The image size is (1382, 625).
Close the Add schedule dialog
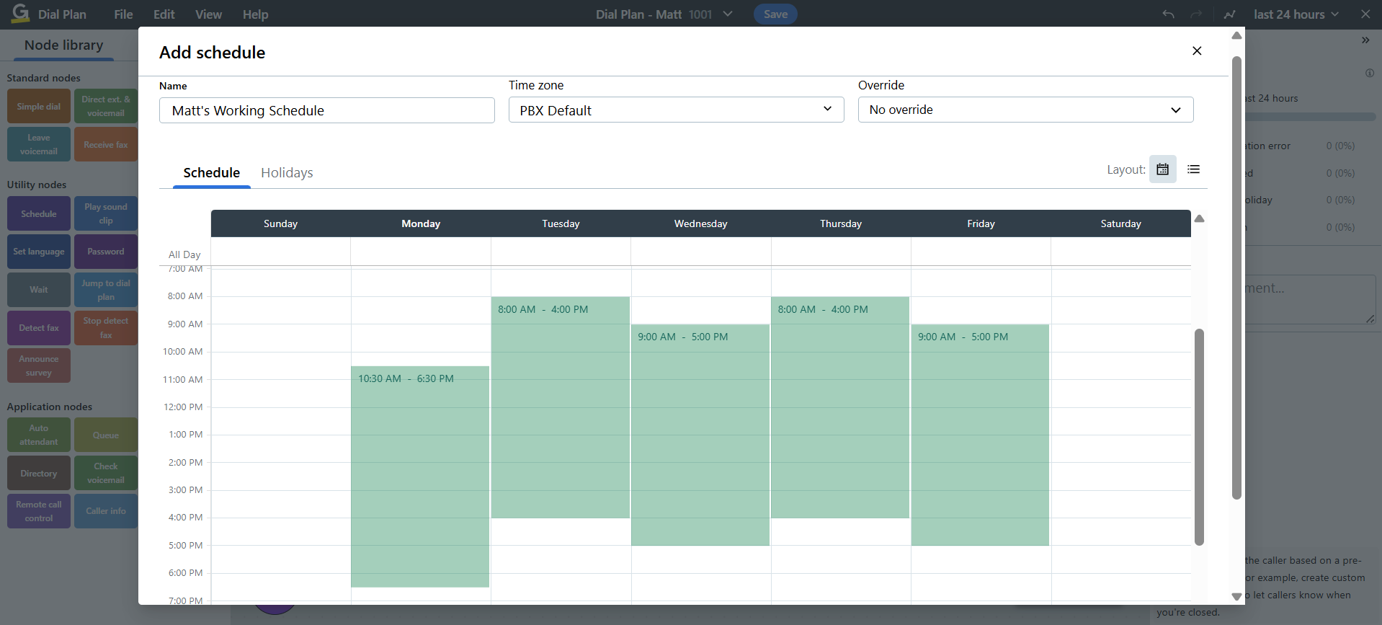click(x=1197, y=51)
